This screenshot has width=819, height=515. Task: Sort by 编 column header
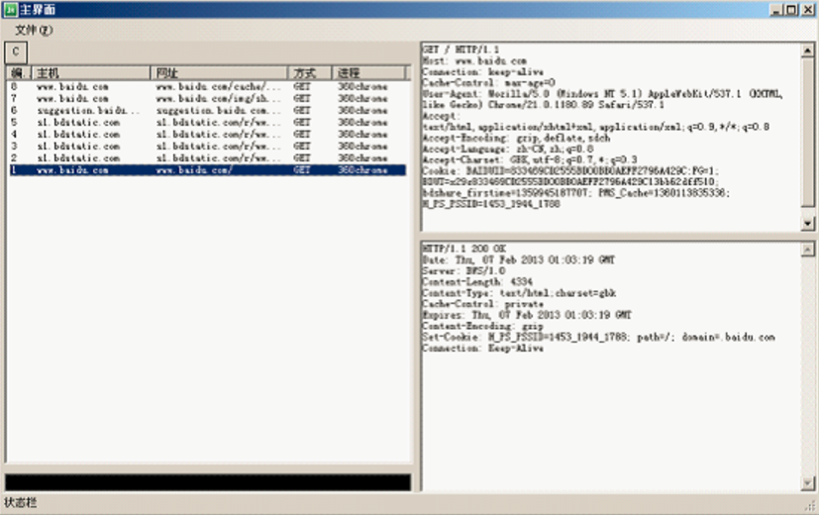click(20, 72)
